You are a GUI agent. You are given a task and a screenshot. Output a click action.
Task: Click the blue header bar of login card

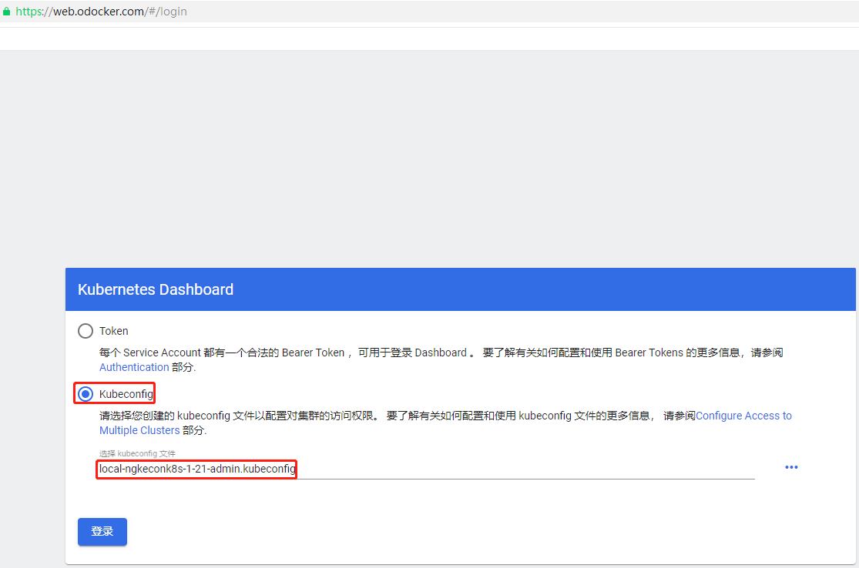[539, 289]
